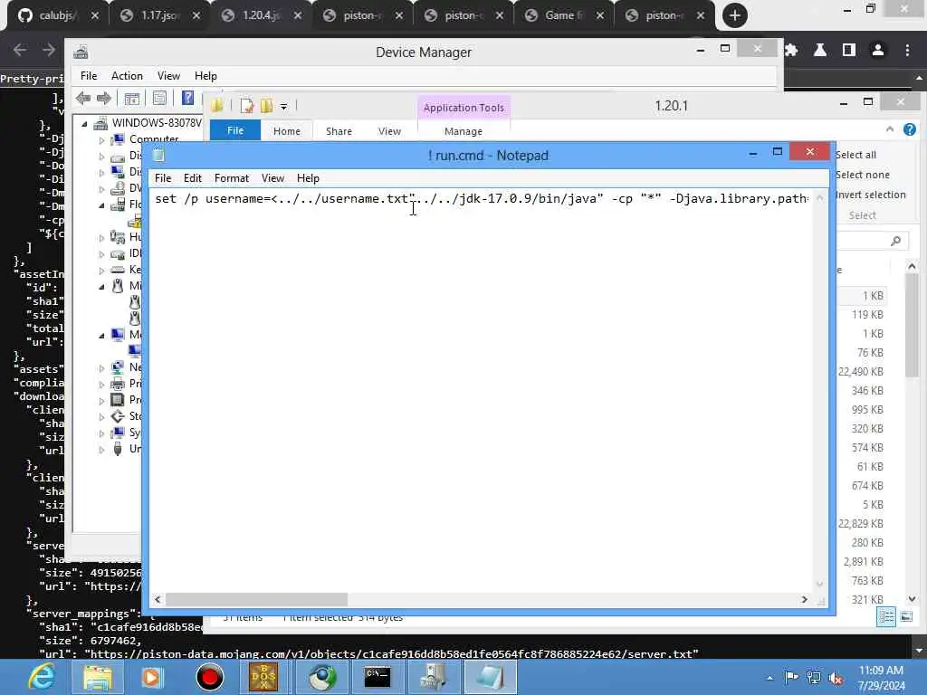This screenshot has height=695, width=927.
Task: Launch the media player taskbar icon
Action: tap(152, 677)
